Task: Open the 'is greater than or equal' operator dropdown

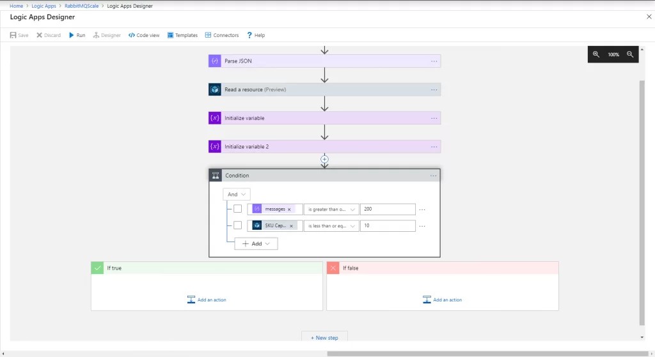Action: (x=331, y=209)
